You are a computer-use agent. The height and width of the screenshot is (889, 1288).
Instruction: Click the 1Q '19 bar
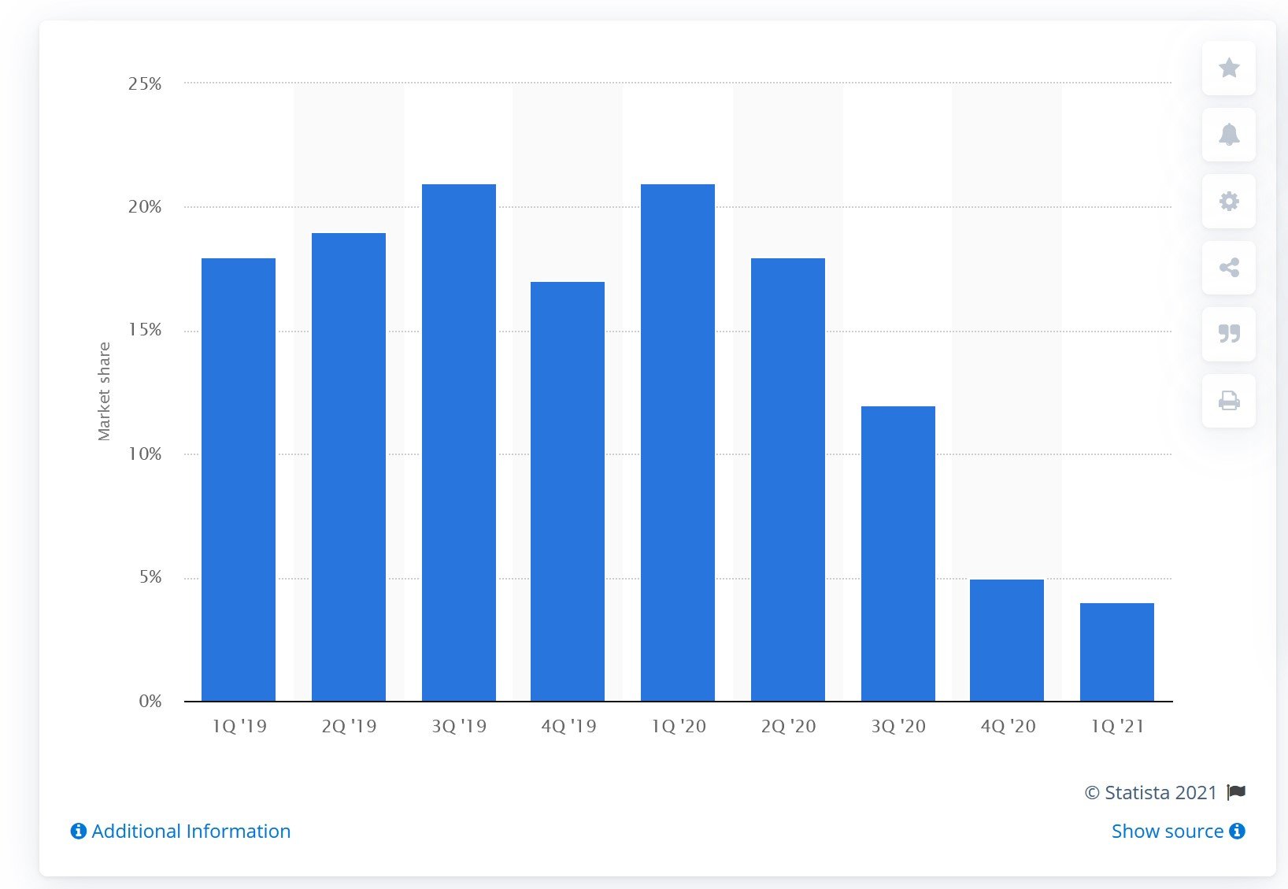(x=239, y=480)
